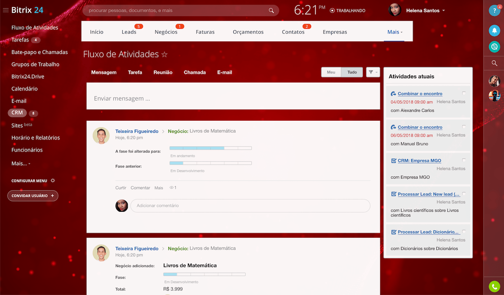Open Bitrix24.Drive in the sidebar
Image resolution: width=504 pixels, height=295 pixels.
pyautogui.click(x=28, y=76)
